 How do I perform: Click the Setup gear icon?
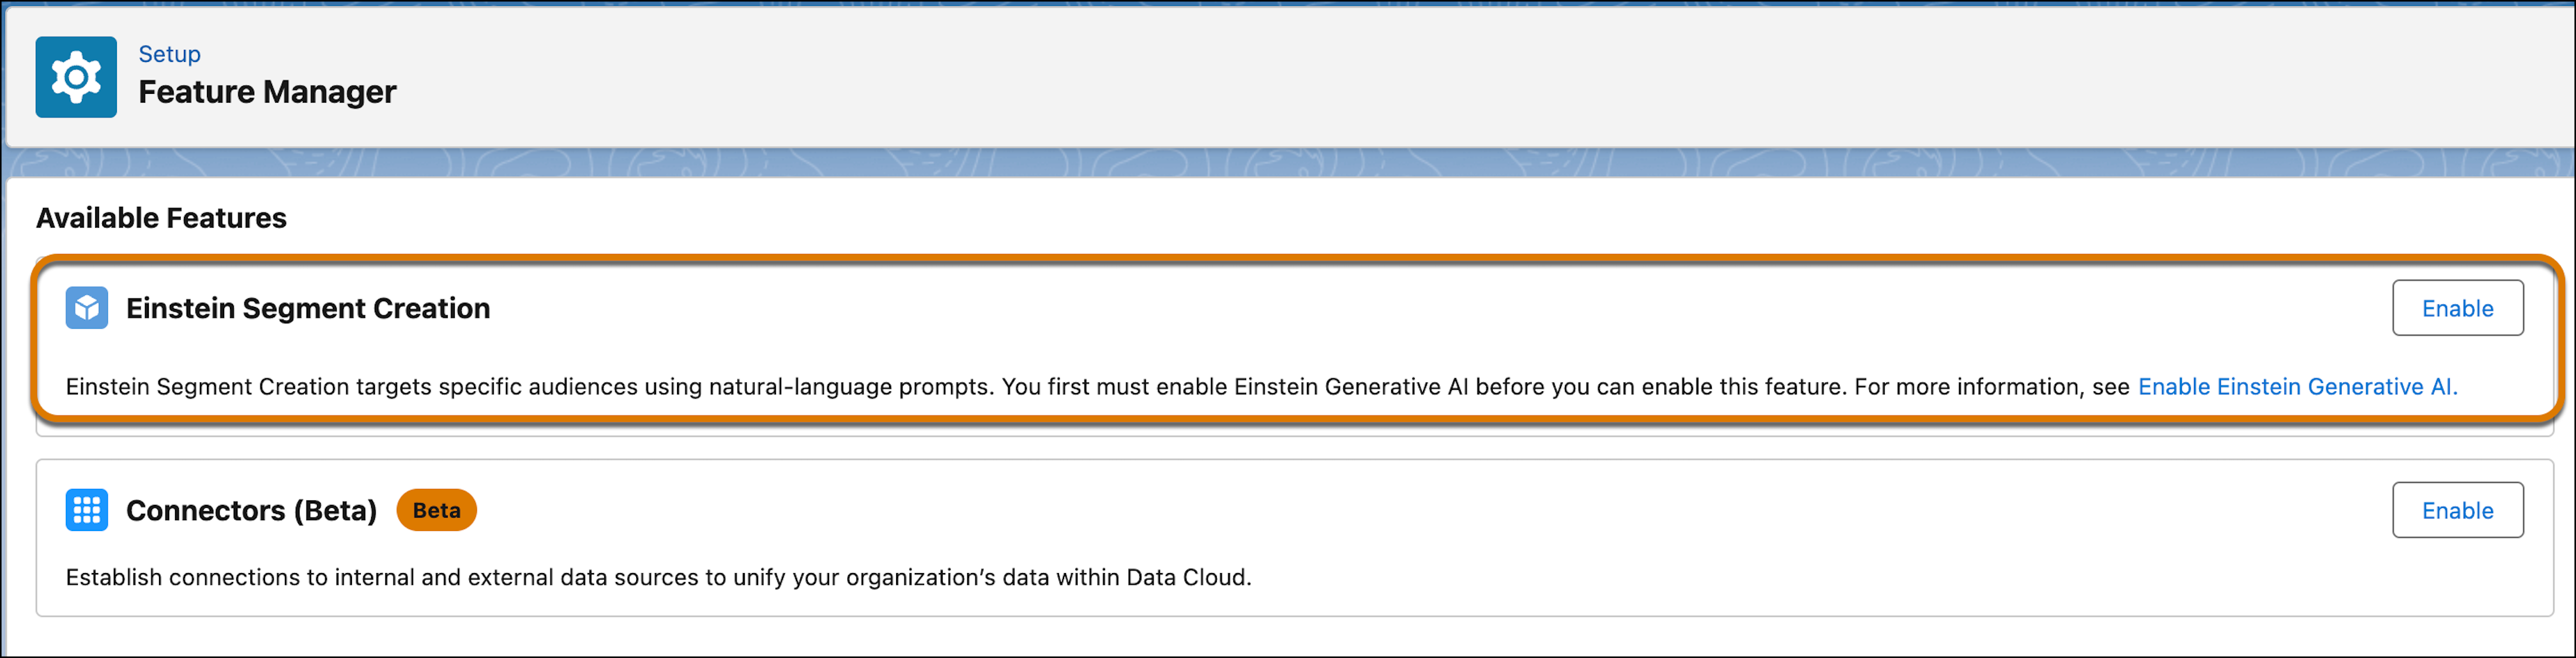click(x=76, y=77)
